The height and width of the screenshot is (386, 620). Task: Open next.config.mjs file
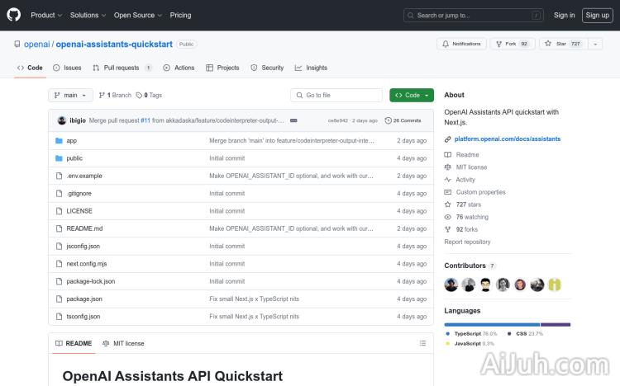point(87,264)
